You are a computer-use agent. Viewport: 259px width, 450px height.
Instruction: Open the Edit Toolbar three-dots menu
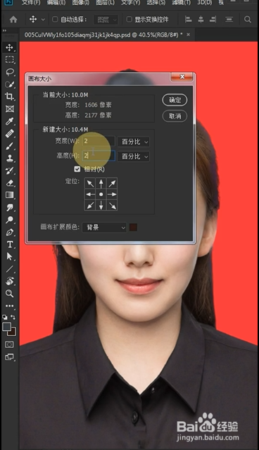coord(9,306)
